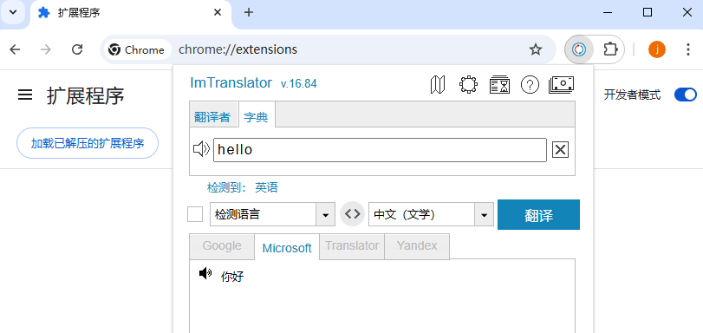Click 加载已解压的扩展程序 button
Screen dimensions: 703x333
coord(88,143)
